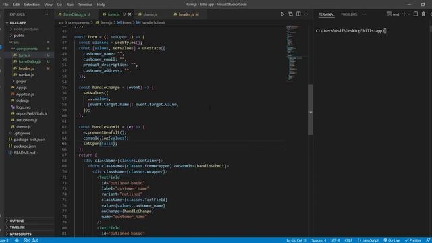Start Go Live server
This screenshot has width=432, height=243.
pyautogui.click(x=391, y=240)
